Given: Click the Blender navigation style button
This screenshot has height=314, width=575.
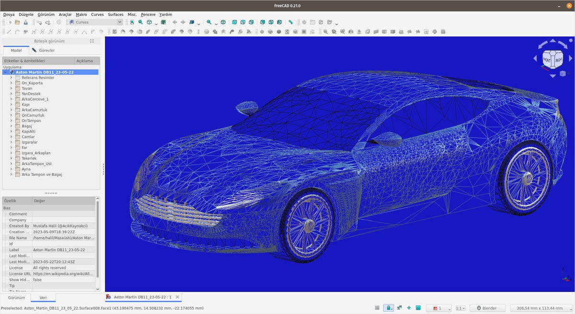Looking at the screenshot, I should (x=487, y=308).
